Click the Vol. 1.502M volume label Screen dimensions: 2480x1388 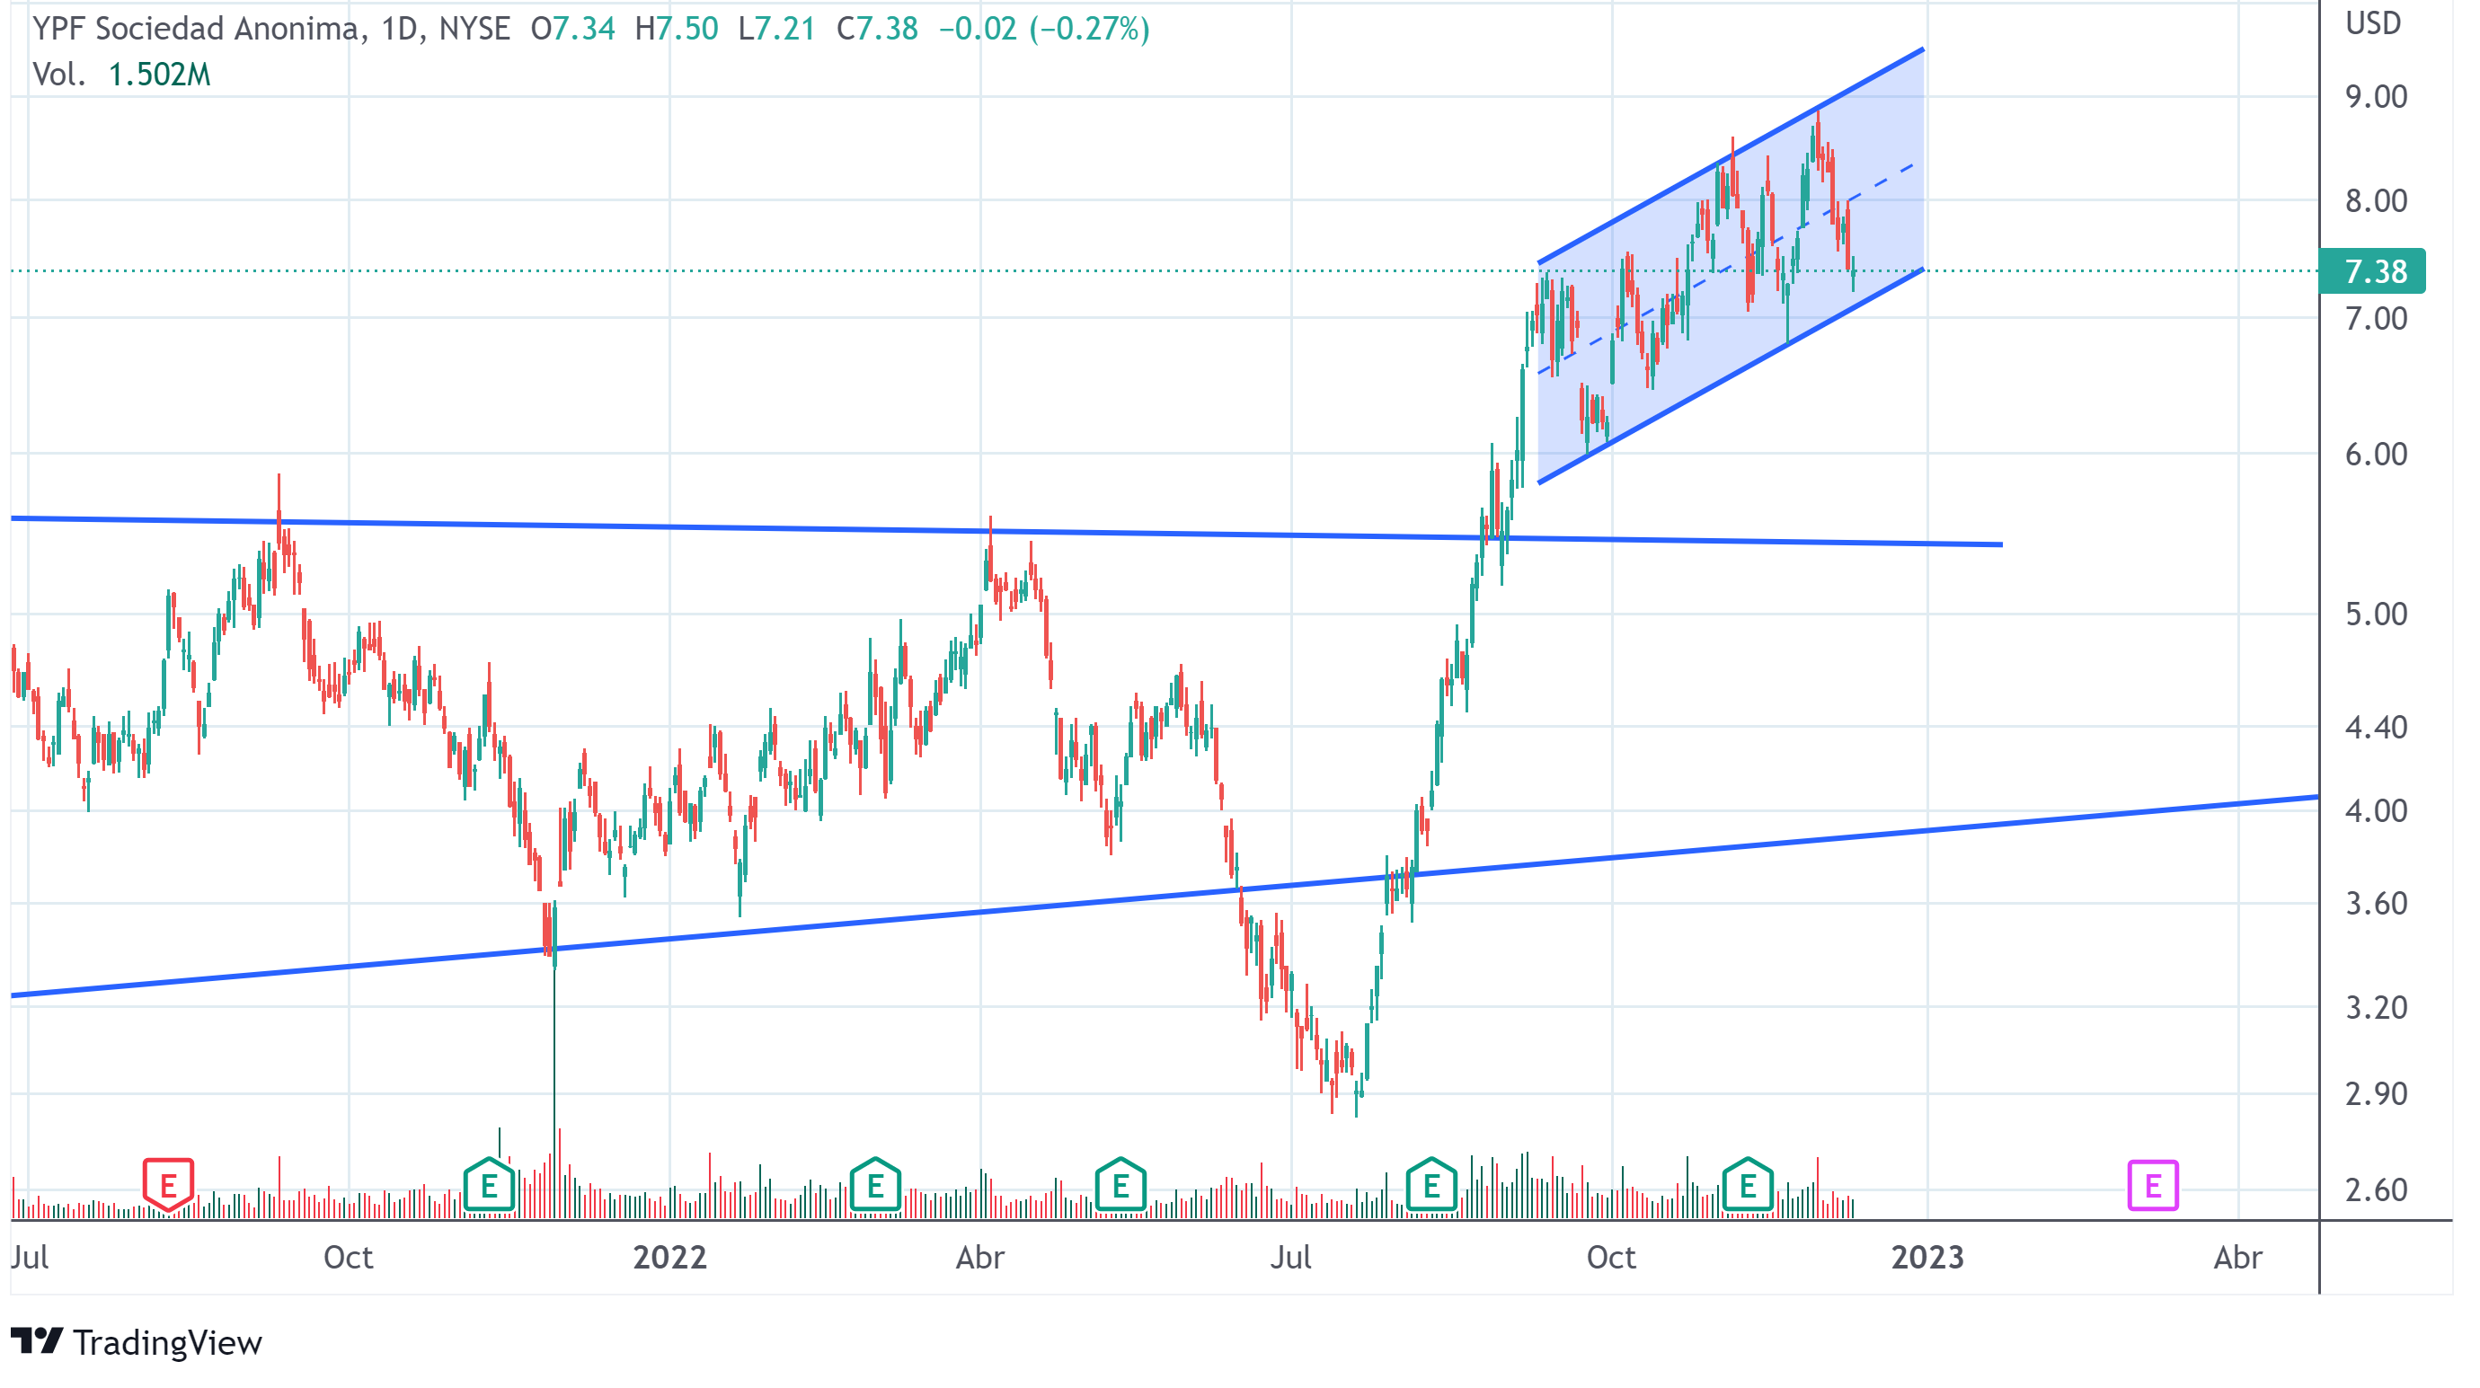coord(121,74)
